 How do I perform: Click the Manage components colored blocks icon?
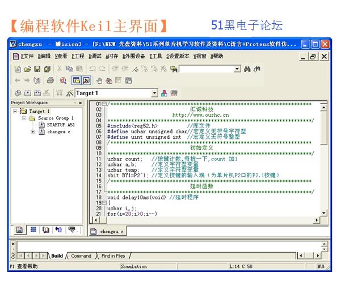point(164,93)
